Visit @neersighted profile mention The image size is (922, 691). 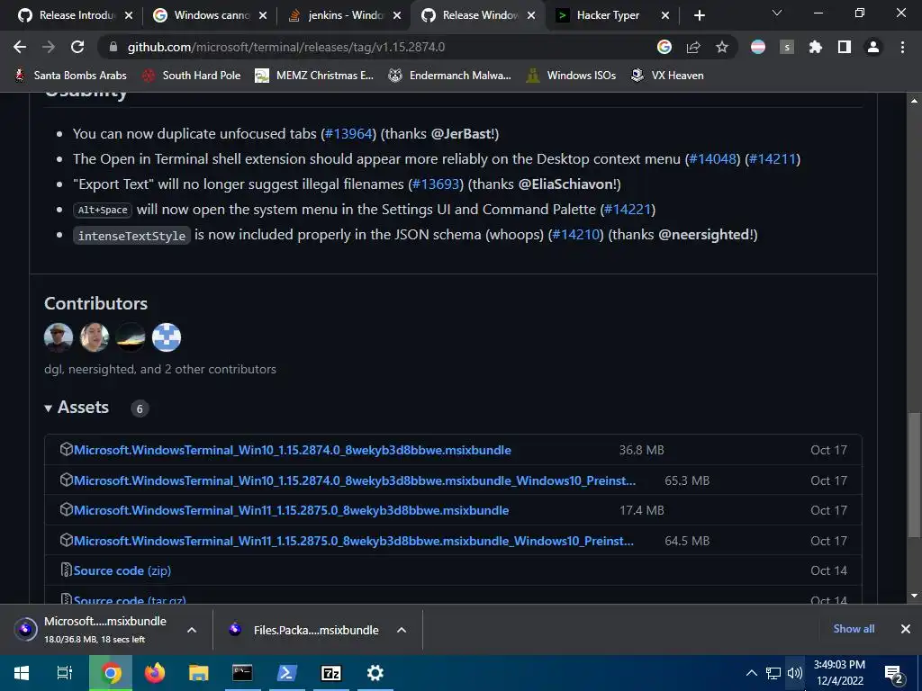tap(704, 235)
